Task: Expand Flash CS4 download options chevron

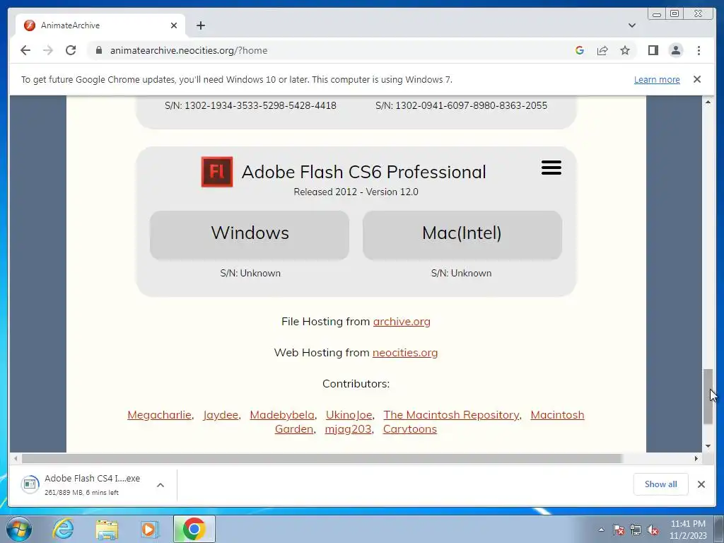Action: (160, 485)
